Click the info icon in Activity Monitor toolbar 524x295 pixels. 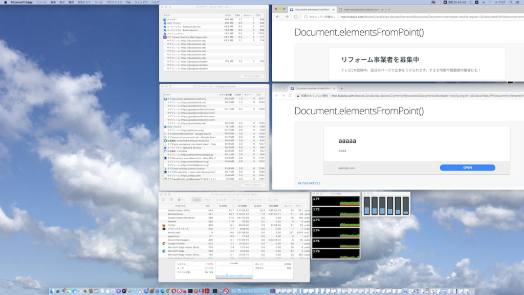point(171,199)
